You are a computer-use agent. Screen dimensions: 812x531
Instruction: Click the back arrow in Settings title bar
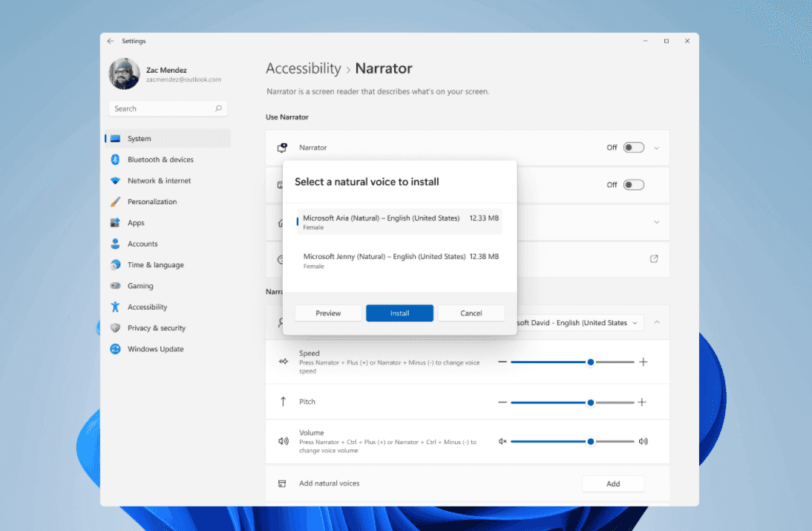click(111, 41)
